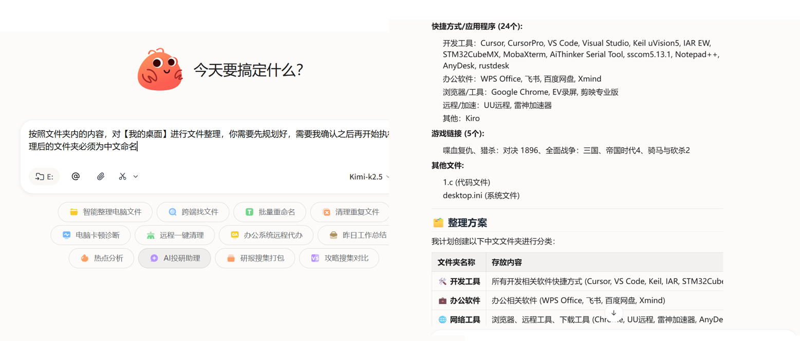Open the Kimi-k2.5 model dropdown
This screenshot has height=341, width=800.
coord(369,176)
